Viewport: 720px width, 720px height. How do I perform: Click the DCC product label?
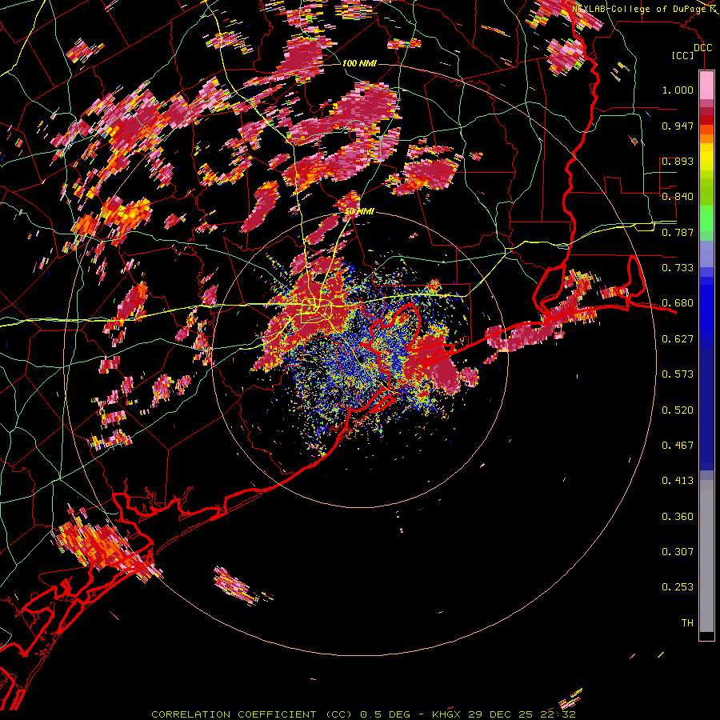pos(702,48)
